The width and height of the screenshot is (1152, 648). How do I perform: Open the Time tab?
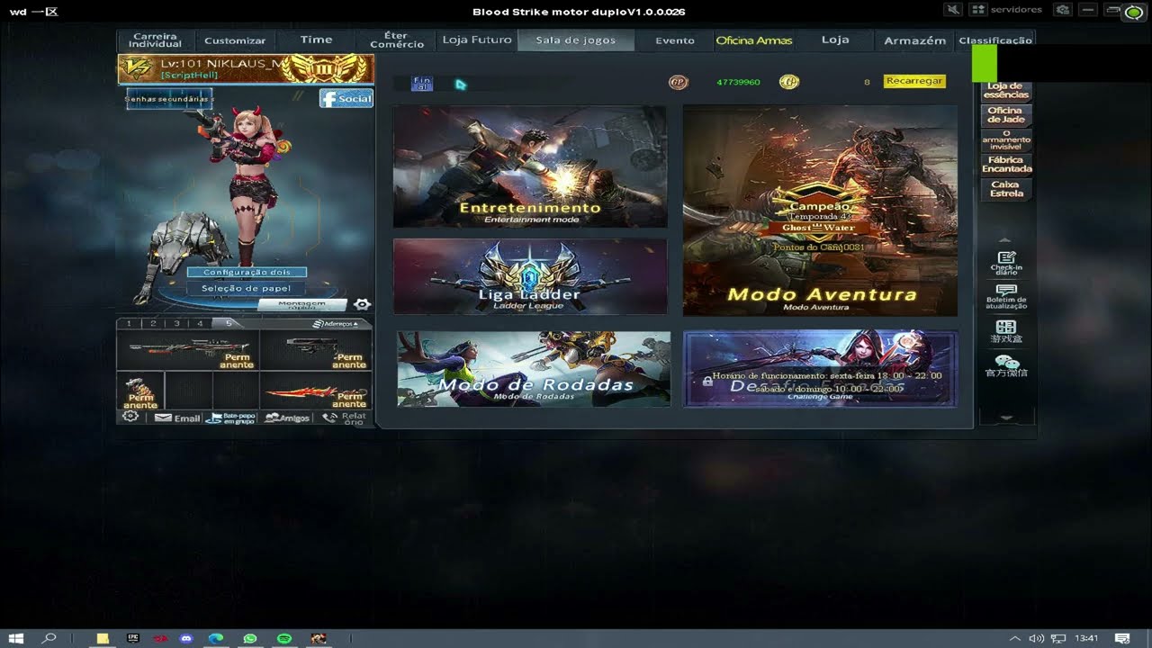point(316,40)
